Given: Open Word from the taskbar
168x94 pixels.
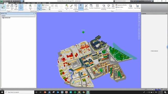Looking at the screenshot, I should [49, 92].
